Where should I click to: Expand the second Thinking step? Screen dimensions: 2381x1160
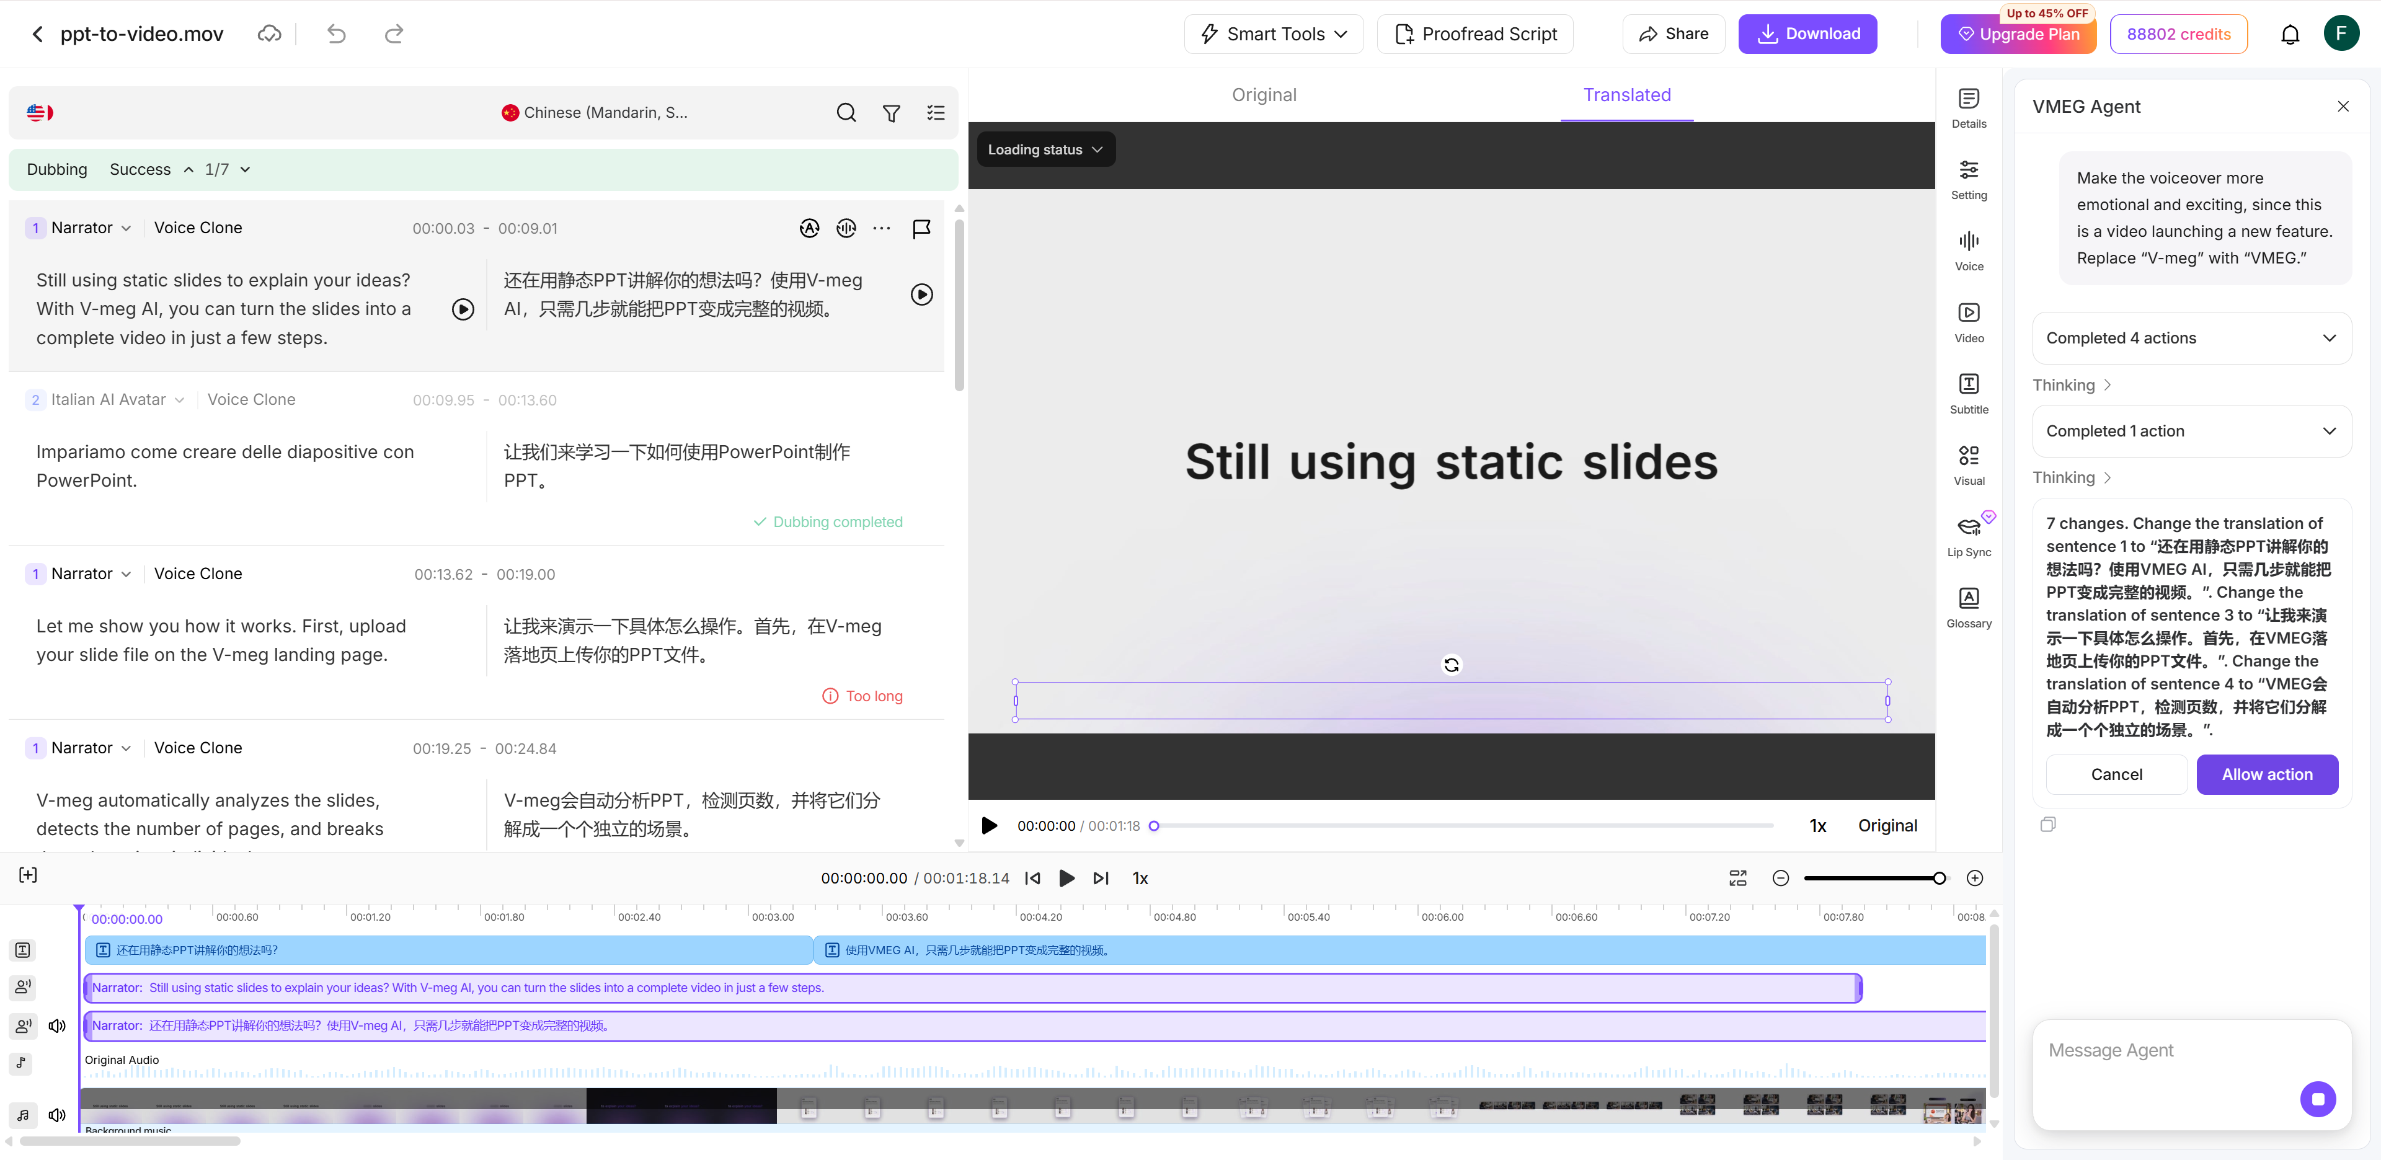pyautogui.click(x=2072, y=477)
